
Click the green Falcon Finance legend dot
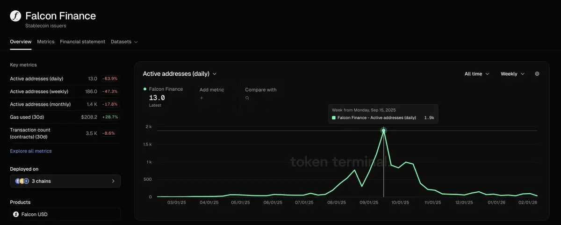point(145,89)
